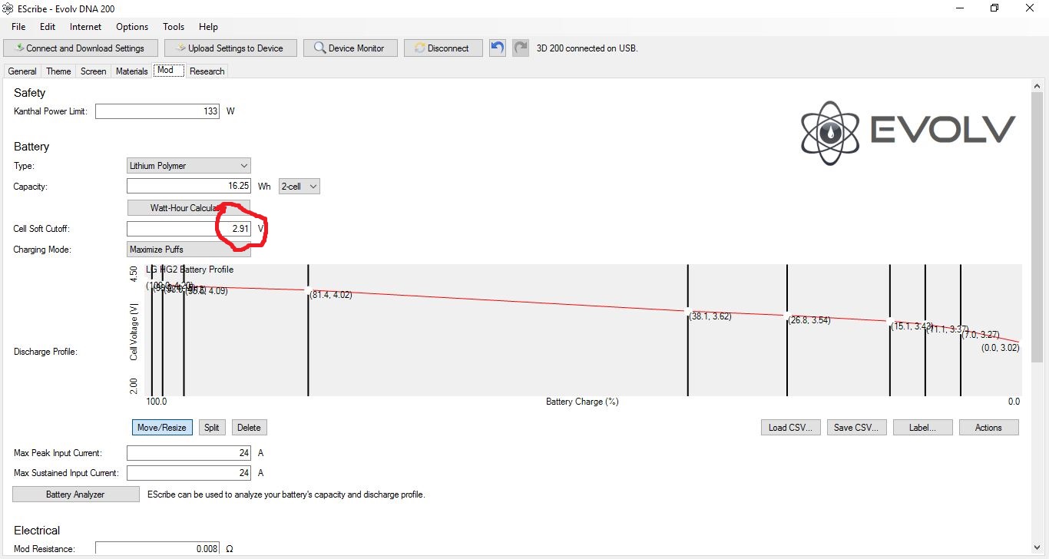Open the battery Type dropdown

188,166
